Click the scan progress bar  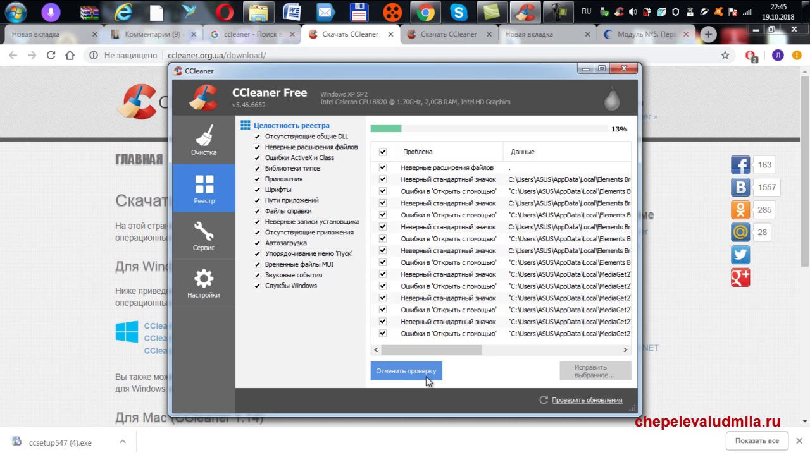489,129
